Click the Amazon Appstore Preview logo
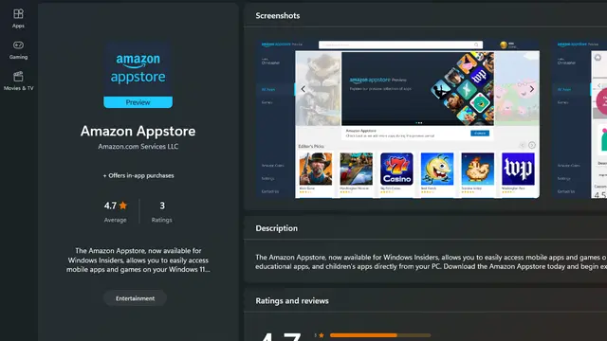 click(138, 75)
